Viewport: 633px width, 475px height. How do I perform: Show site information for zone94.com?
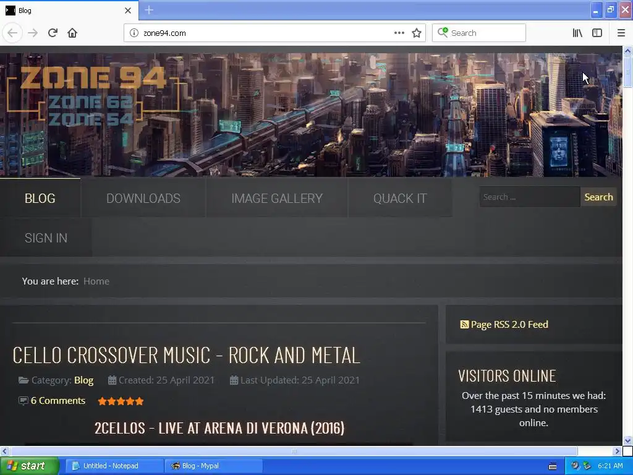click(134, 33)
